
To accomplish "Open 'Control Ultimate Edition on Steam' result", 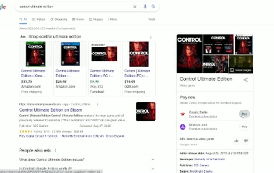I will coord(51,110).
